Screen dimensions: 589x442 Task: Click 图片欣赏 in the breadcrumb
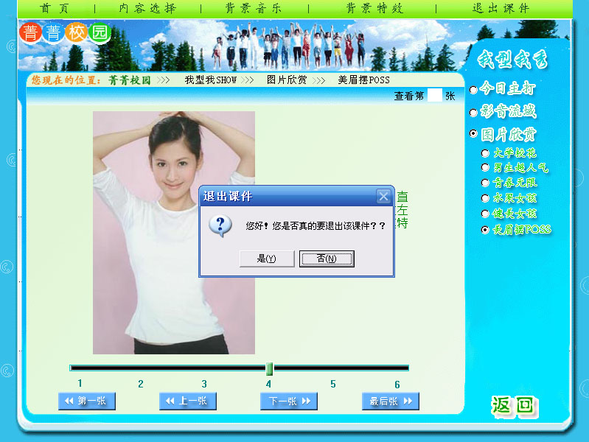point(287,80)
